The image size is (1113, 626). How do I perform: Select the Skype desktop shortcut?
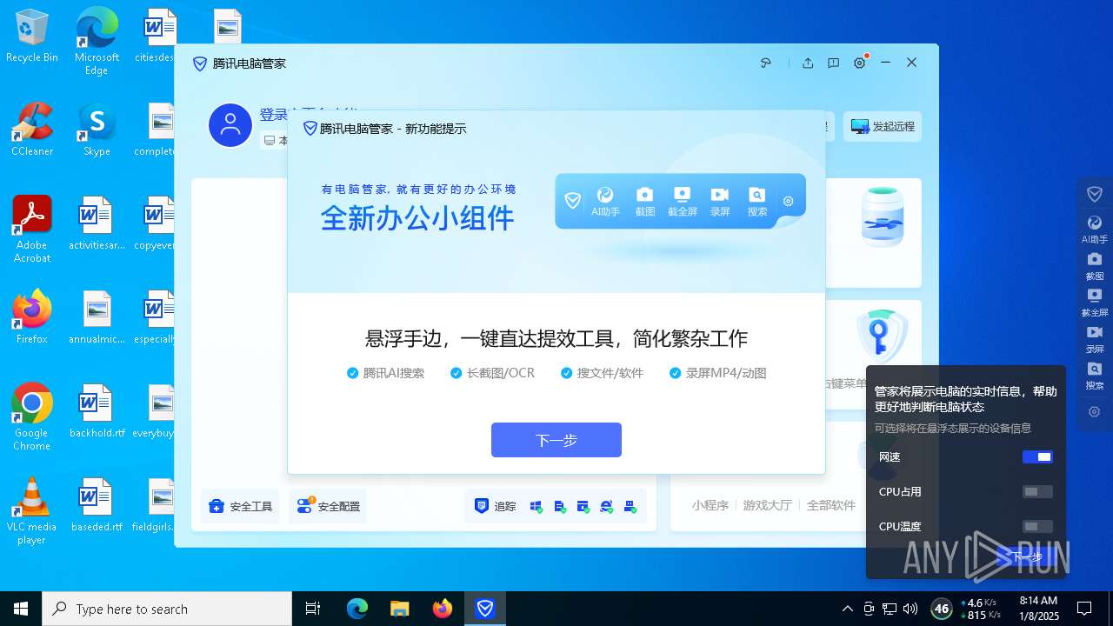[x=97, y=129]
